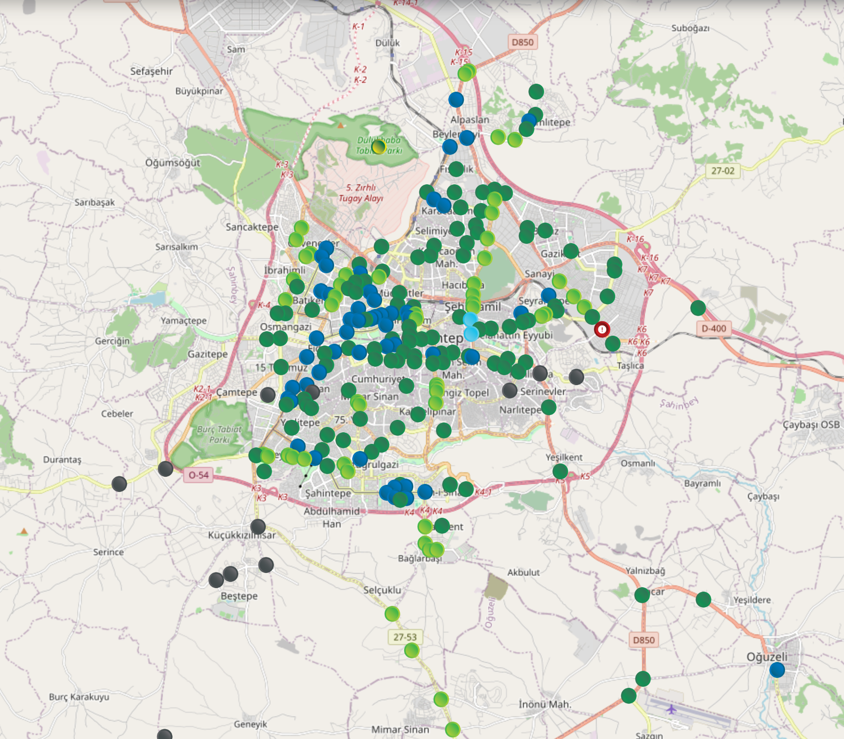Click the airplane airport symbol
The width and height of the screenshot is (844, 739).
(x=671, y=709)
